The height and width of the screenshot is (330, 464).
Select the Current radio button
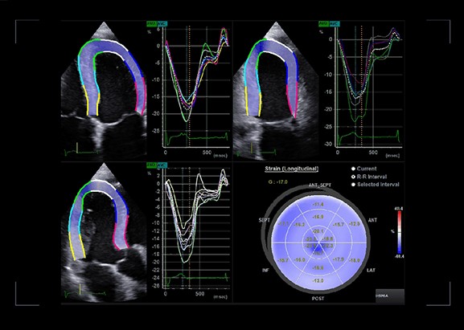pyautogui.click(x=353, y=169)
